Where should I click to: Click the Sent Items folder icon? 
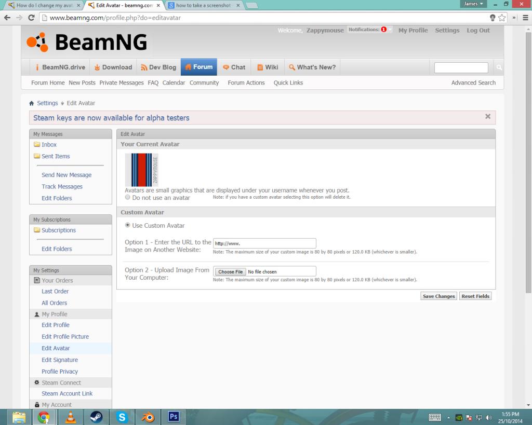click(x=37, y=156)
